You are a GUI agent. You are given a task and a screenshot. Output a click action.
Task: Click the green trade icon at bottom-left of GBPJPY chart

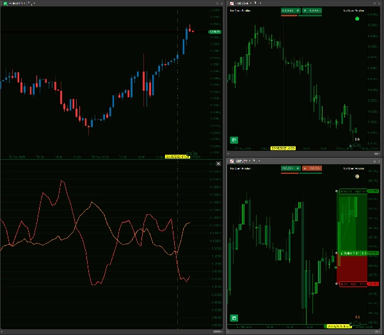(234, 317)
